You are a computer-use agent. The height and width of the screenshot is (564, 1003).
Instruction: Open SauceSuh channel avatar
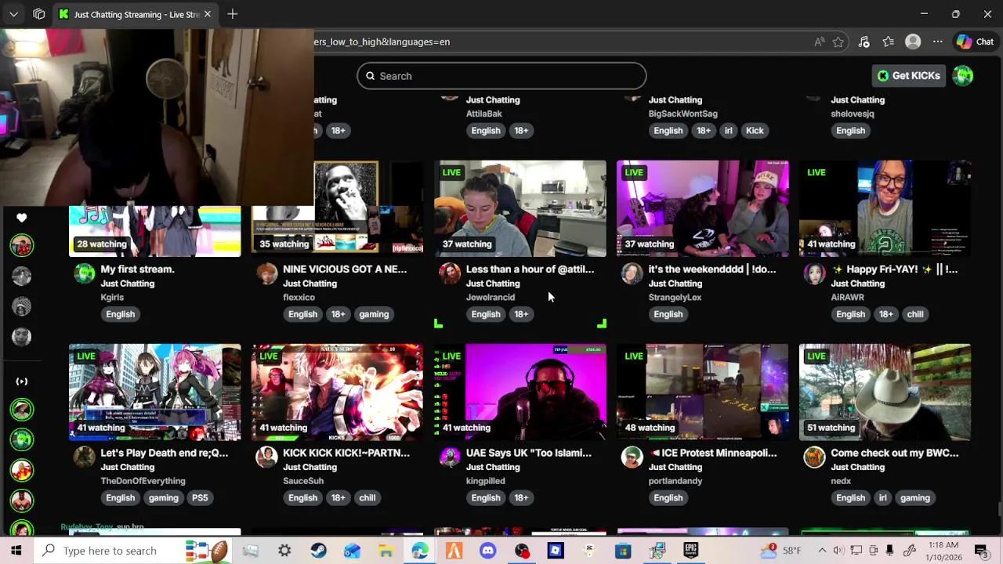pyautogui.click(x=267, y=457)
